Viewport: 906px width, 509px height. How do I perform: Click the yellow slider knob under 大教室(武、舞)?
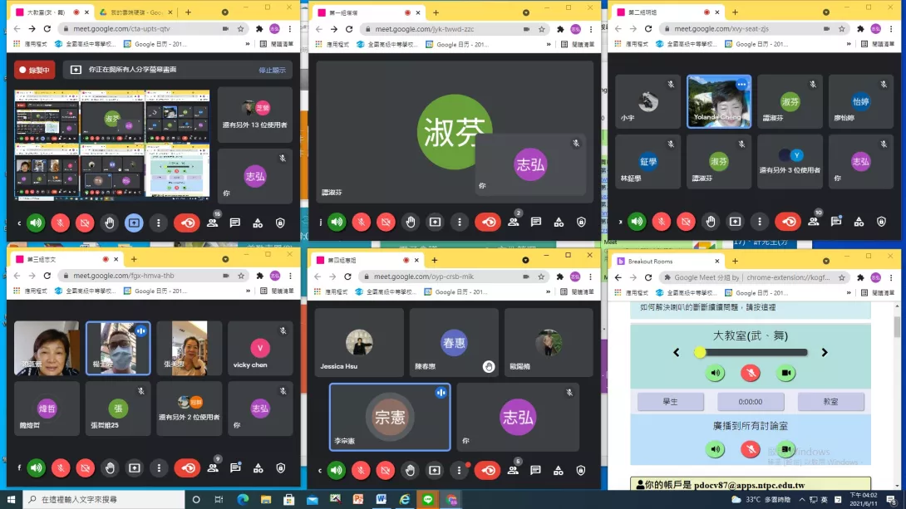[700, 352]
